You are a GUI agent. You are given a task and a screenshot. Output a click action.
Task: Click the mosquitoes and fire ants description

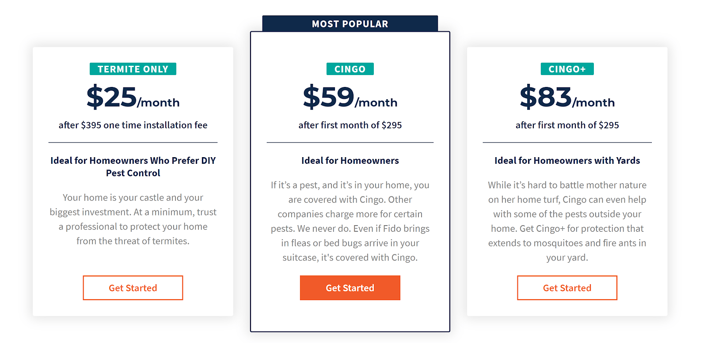coord(567,221)
